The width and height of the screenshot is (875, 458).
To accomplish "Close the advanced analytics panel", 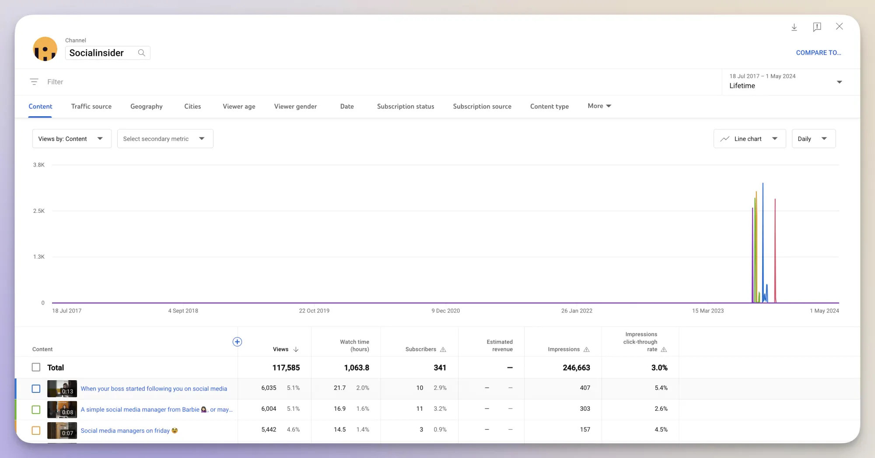I will (x=839, y=27).
